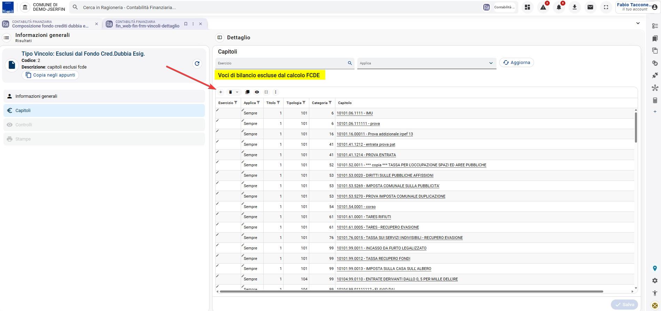Image resolution: width=661 pixels, height=311 pixels.
Task: Open the copy rows icon in grid toolbar
Action: tap(247, 92)
